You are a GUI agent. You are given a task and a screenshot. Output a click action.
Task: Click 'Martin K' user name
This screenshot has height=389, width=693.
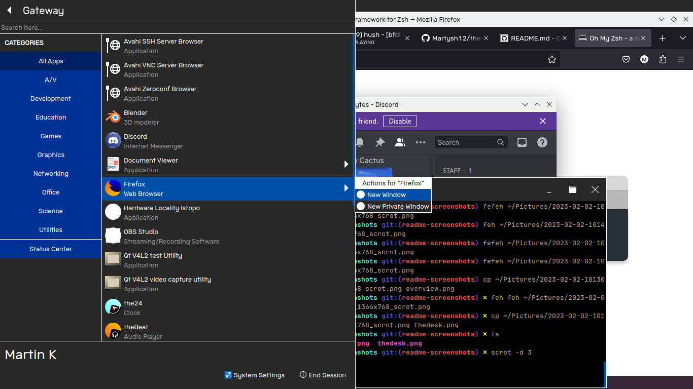(30, 355)
